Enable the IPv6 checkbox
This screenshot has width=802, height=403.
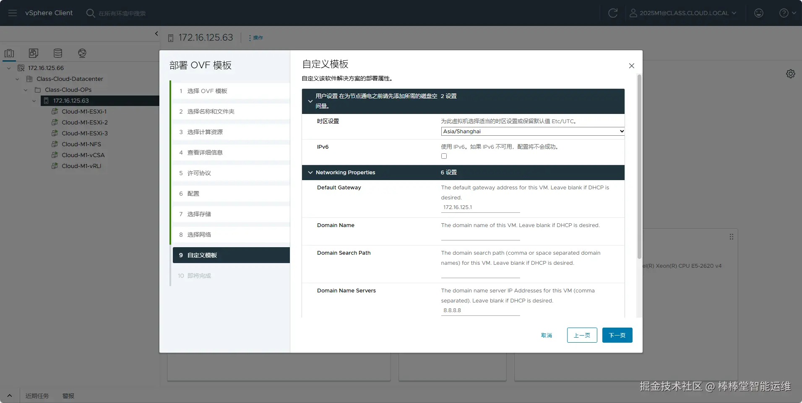pos(444,156)
